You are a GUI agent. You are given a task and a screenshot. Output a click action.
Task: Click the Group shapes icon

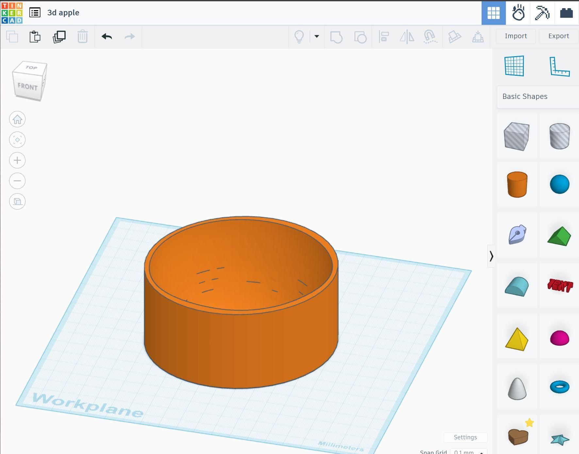pyautogui.click(x=336, y=37)
